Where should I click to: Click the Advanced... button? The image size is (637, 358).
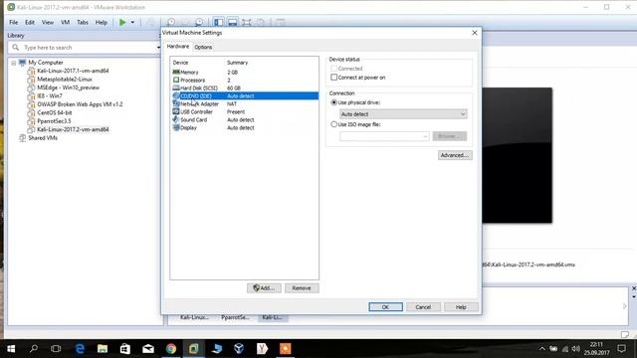[455, 155]
